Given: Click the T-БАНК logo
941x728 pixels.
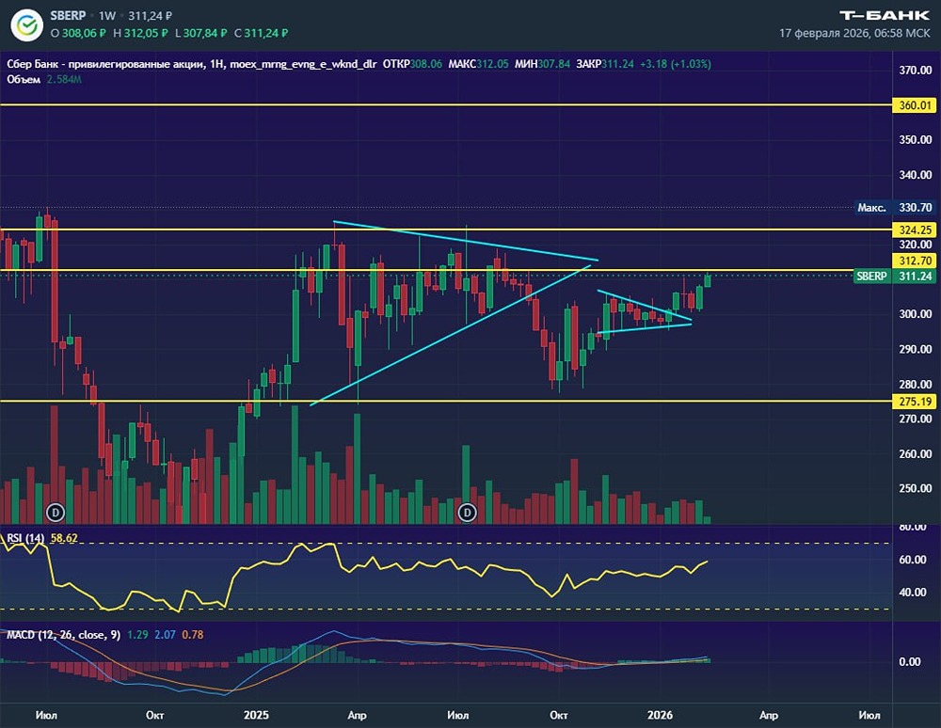Looking at the screenshot, I should tap(885, 16).
